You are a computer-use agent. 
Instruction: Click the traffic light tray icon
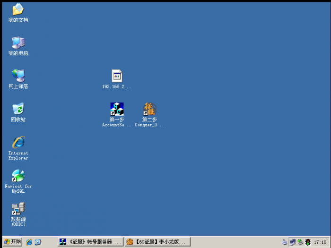pos(308,242)
